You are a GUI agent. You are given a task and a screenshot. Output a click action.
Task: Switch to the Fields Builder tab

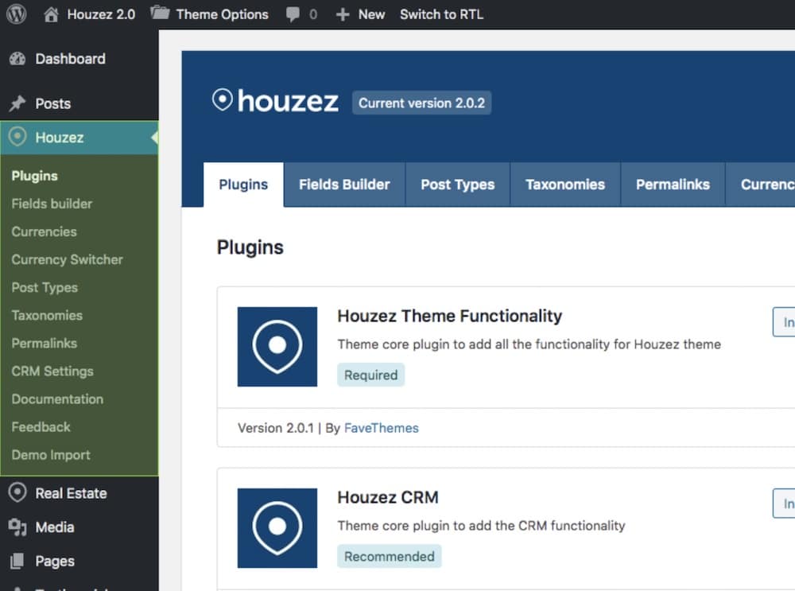point(344,185)
